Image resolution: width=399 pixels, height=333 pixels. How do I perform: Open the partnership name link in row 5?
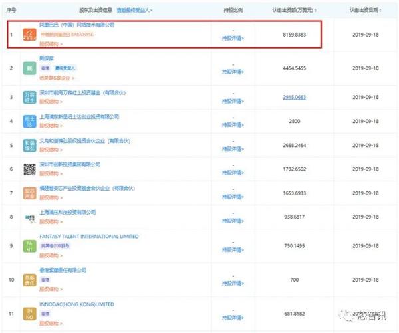point(84,141)
